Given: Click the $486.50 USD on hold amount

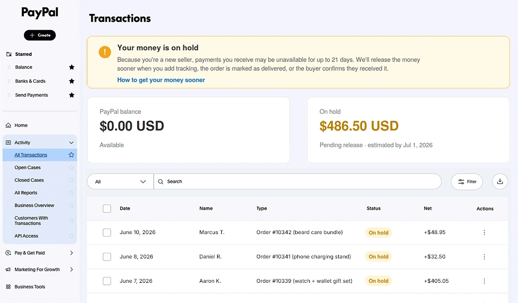Looking at the screenshot, I should coord(359,126).
